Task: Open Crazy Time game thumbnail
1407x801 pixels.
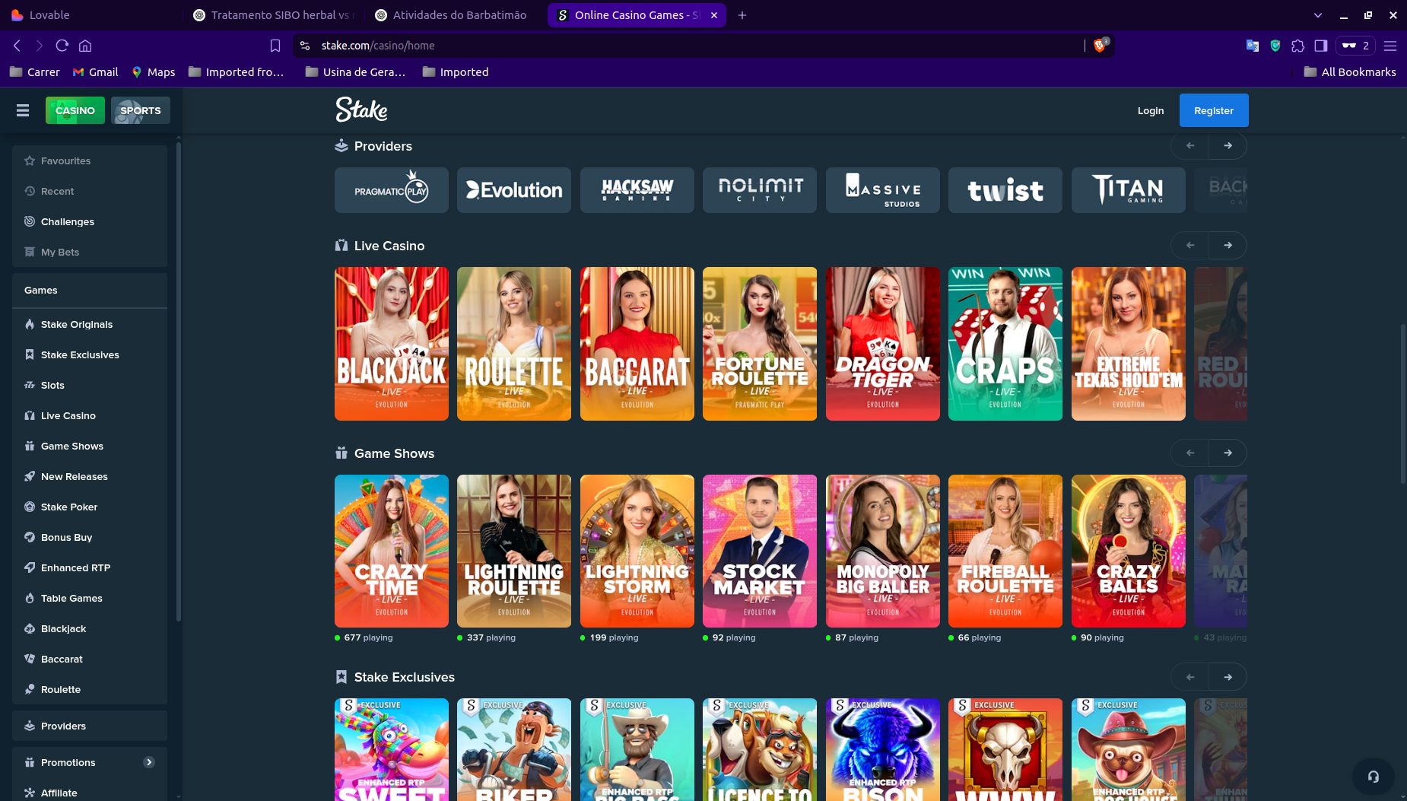Action: [x=391, y=551]
